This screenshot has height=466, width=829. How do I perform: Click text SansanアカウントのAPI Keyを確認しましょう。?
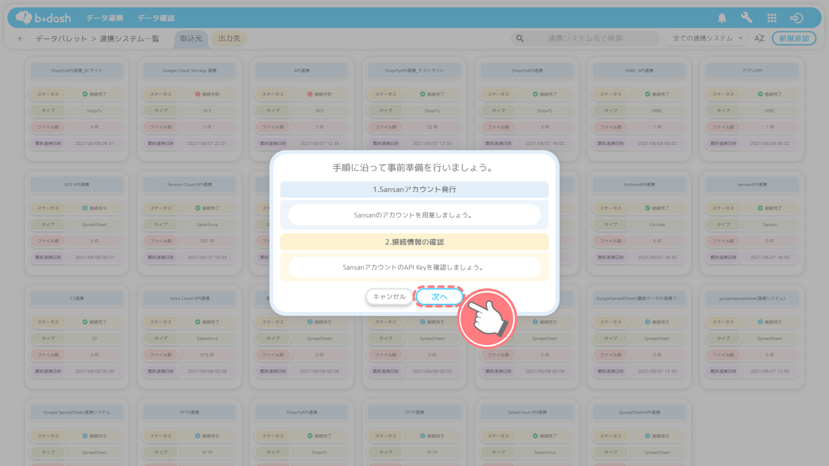(x=413, y=268)
